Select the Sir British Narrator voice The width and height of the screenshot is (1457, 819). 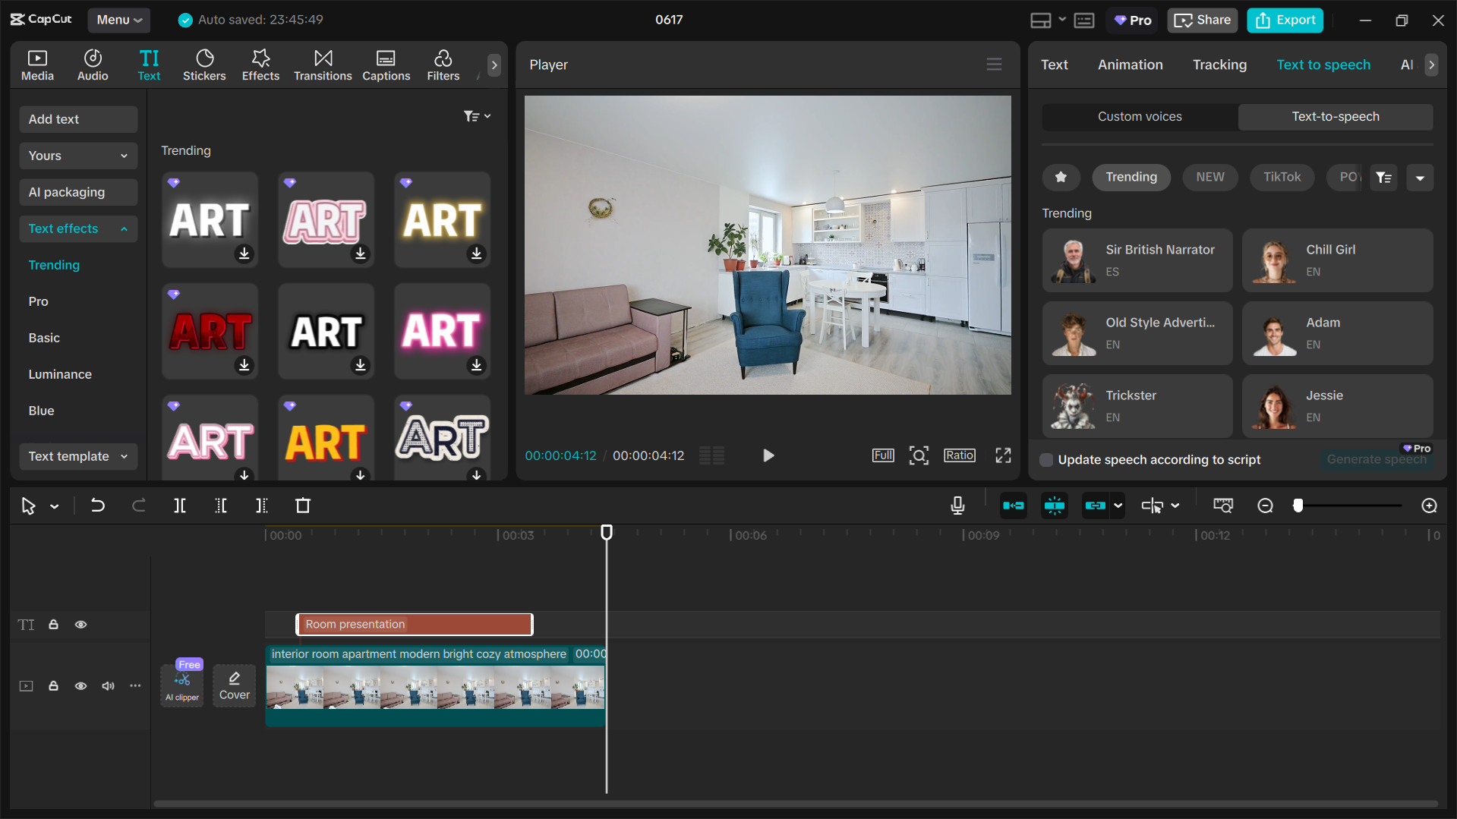pyautogui.click(x=1137, y=260)
